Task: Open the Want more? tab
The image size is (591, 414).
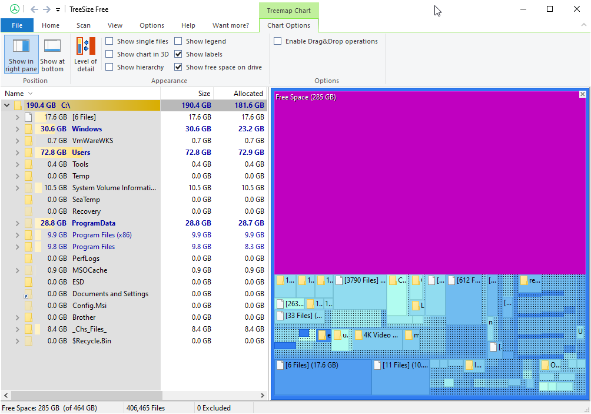Action: [x=231, y=25]
